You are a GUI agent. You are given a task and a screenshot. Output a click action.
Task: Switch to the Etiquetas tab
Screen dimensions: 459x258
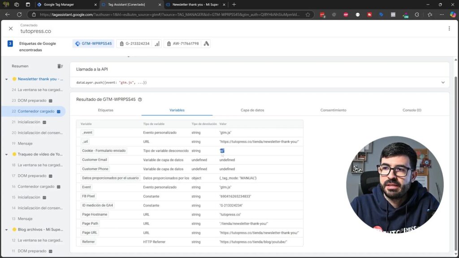(106, 110)
